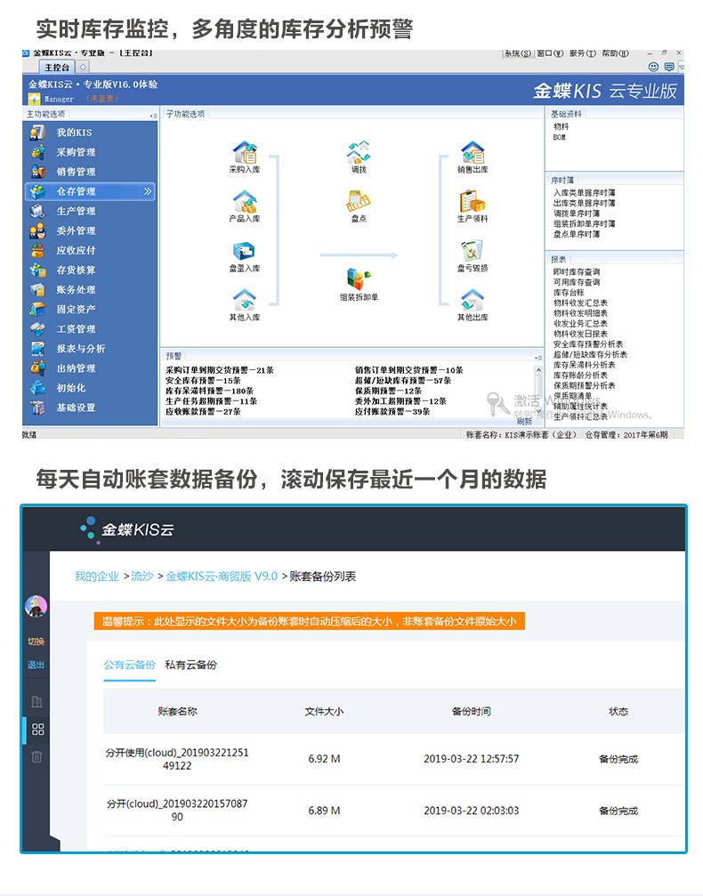Viewport: 703px width, 896px height.
Task: Click the 预警 panel scrollbar
Action: coord(537,389)
